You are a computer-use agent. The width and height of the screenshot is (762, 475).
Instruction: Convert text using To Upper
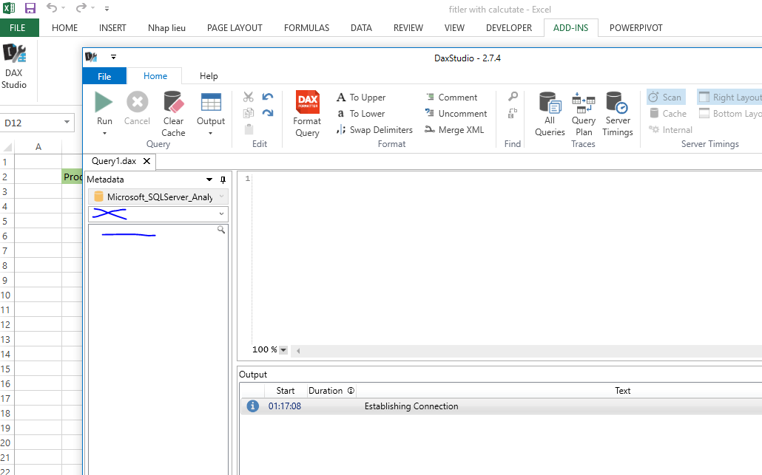tap(361, 97)
